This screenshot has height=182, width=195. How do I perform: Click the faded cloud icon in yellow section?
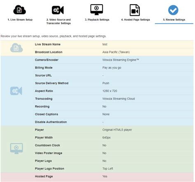pyautogui.click(x=16, y=48)
